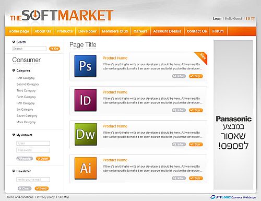The height and width of the screenshot is (201, 261).
Task: Click Buy button on the InDesign product
Action: point(196,110)
